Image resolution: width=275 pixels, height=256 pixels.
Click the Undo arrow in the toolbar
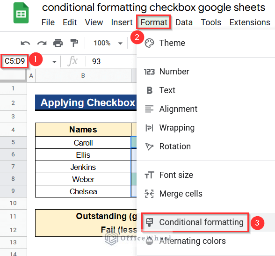tap(25, 43)
